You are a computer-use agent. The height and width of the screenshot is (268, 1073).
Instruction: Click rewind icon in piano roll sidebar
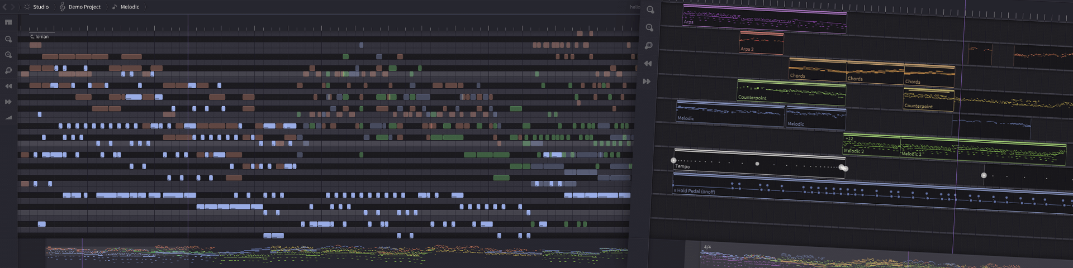click(x=8, y=86)
